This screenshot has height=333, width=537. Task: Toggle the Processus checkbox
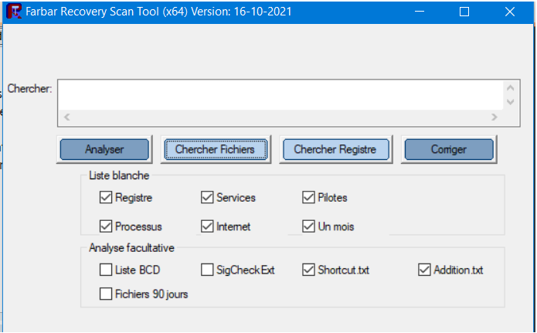coord(106,226)
